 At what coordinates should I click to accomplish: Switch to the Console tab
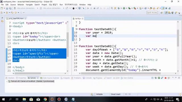click(x=87, y=78)
